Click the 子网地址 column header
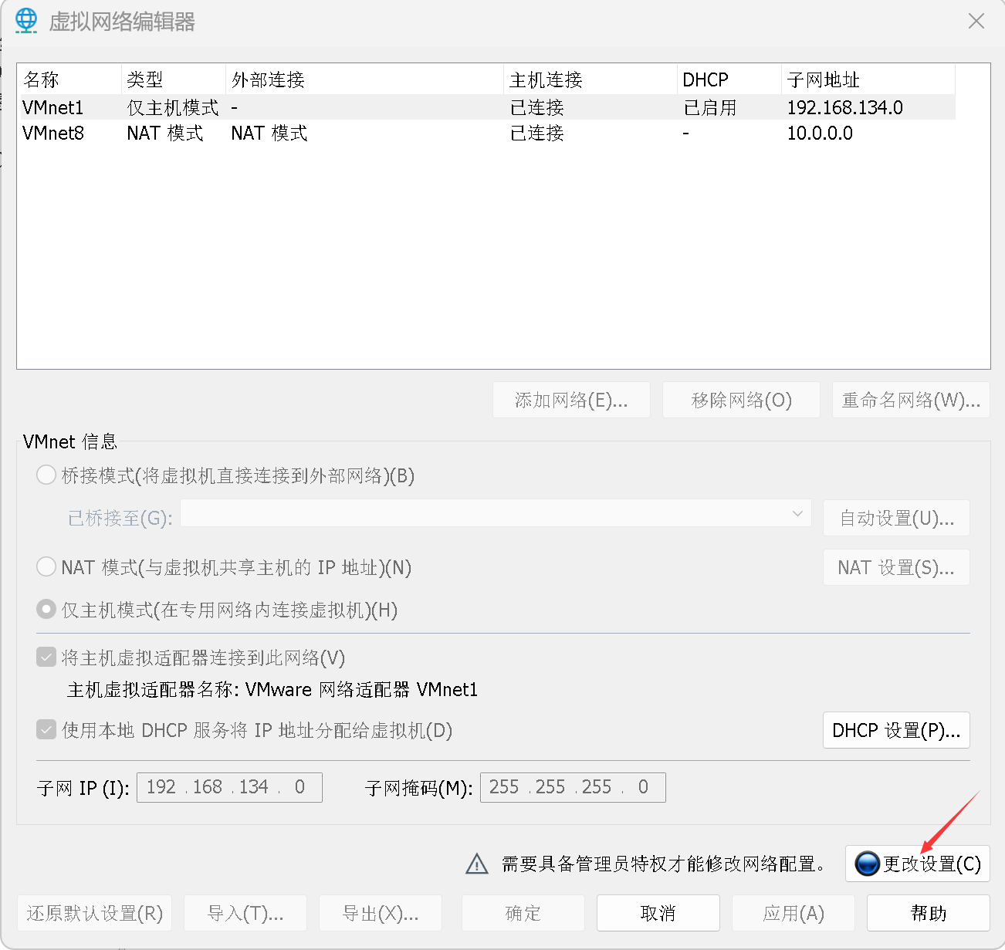 pyautogui.click(x=868, y=79)
